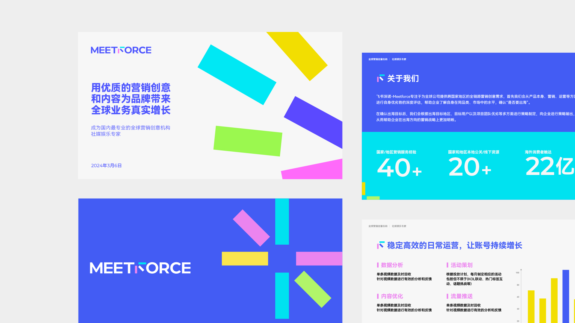Select the cyan rectangle on cover slide
Viewport: 575px width, 323px height.
tap(237, 75)
